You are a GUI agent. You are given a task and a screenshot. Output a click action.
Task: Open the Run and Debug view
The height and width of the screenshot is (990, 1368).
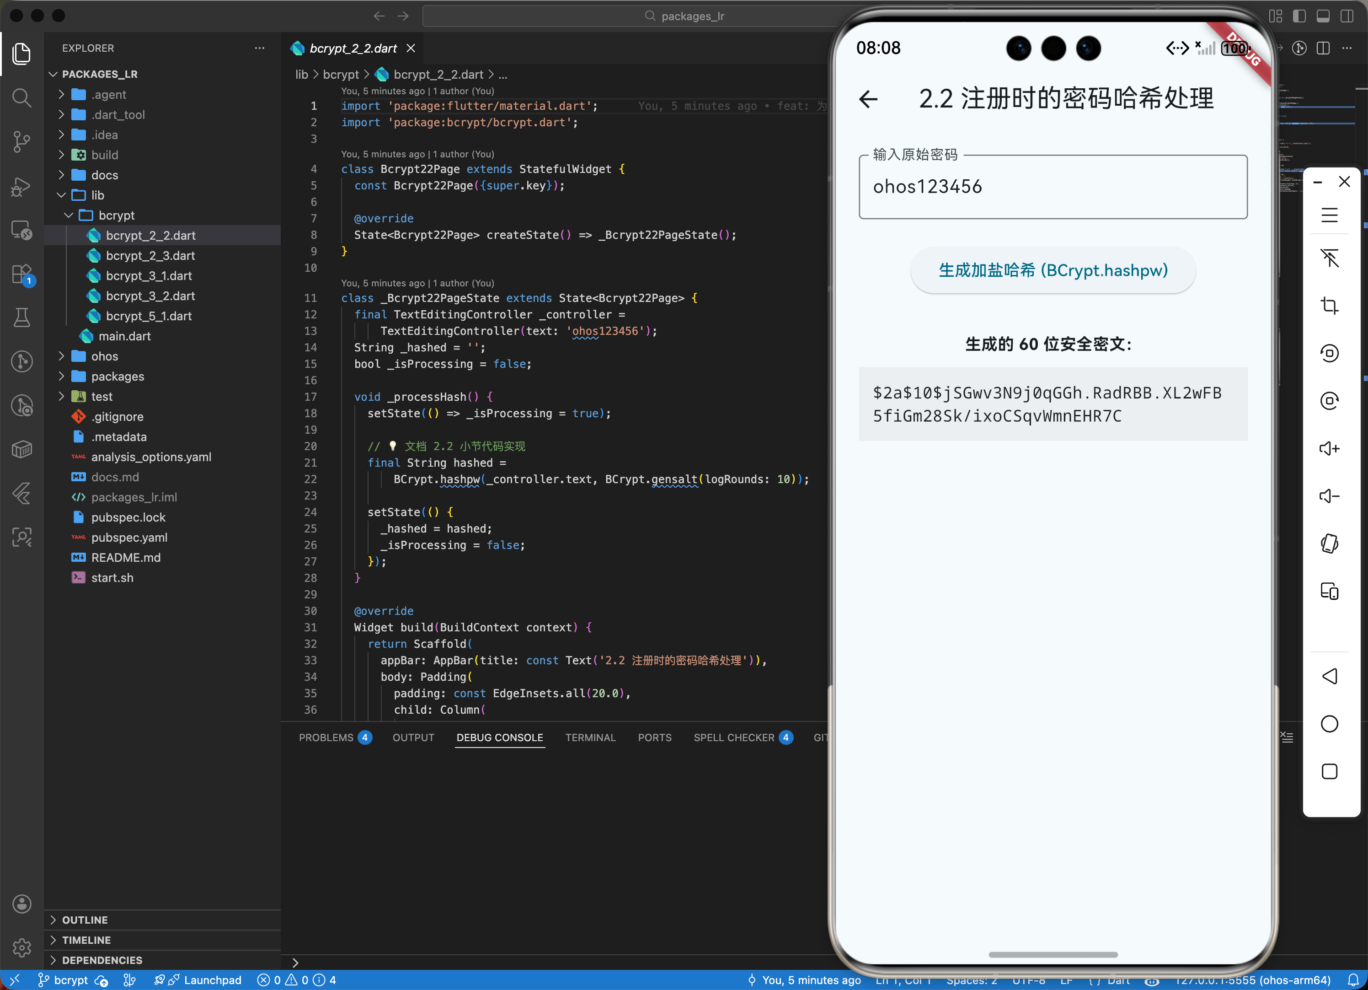pos(21,187)
